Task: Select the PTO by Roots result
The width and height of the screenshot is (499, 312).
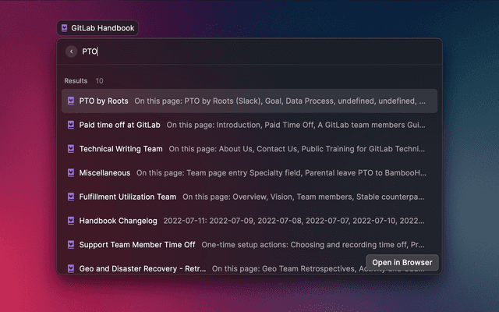Action: point(104,101)
